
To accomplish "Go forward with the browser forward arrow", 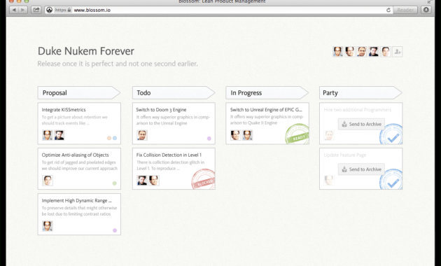I will pos(23,10).
